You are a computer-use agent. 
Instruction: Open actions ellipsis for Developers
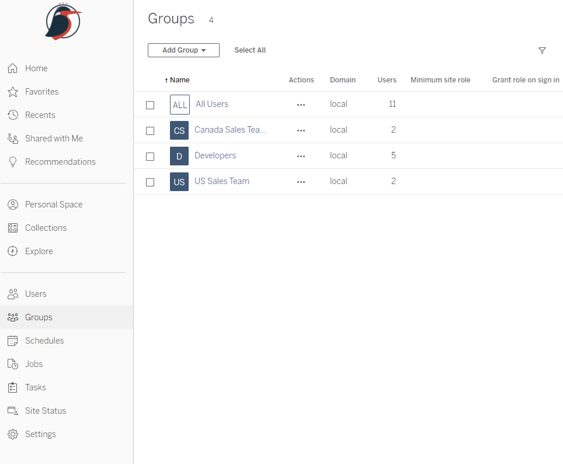[x=301, y=157]
